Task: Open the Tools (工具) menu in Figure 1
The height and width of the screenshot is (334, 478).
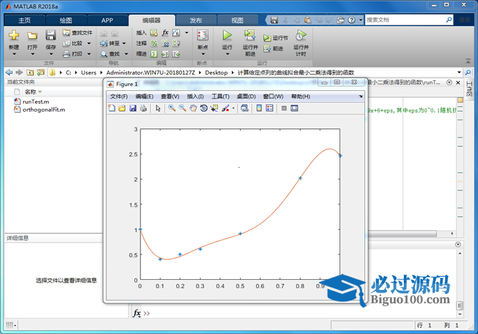Action: 221,96
